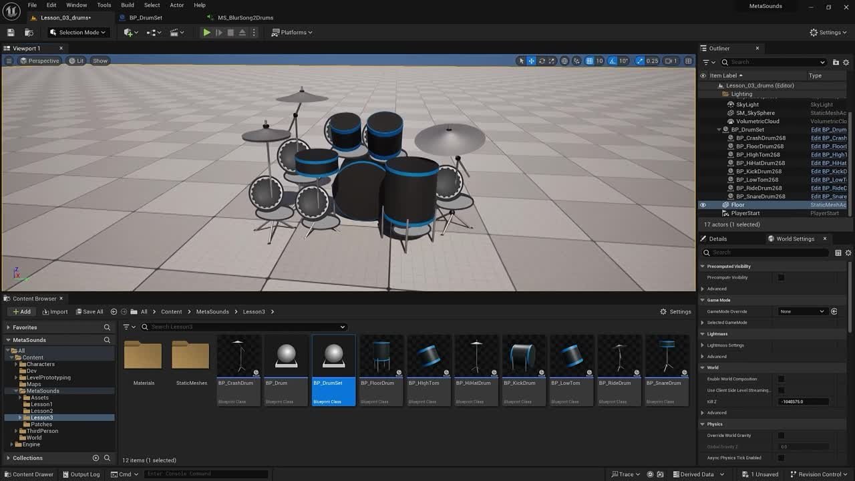Click the viewport layout maximize grid icon
The image size is (855, 481).
pyautogui.click(x=688, y=61)
